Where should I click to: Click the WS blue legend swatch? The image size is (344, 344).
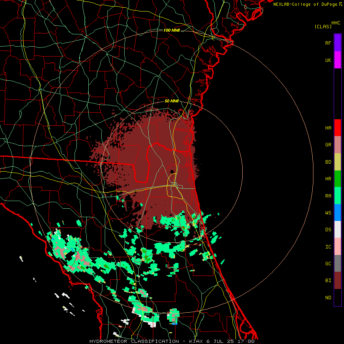[338, 213]
